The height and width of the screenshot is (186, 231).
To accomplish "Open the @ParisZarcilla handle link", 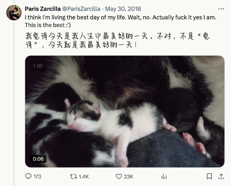I will [x=81, y=9].
